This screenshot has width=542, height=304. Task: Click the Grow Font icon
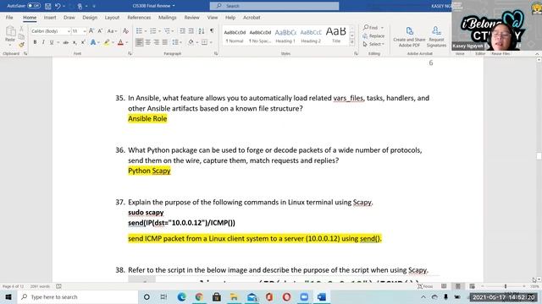(x=91, y=31)
